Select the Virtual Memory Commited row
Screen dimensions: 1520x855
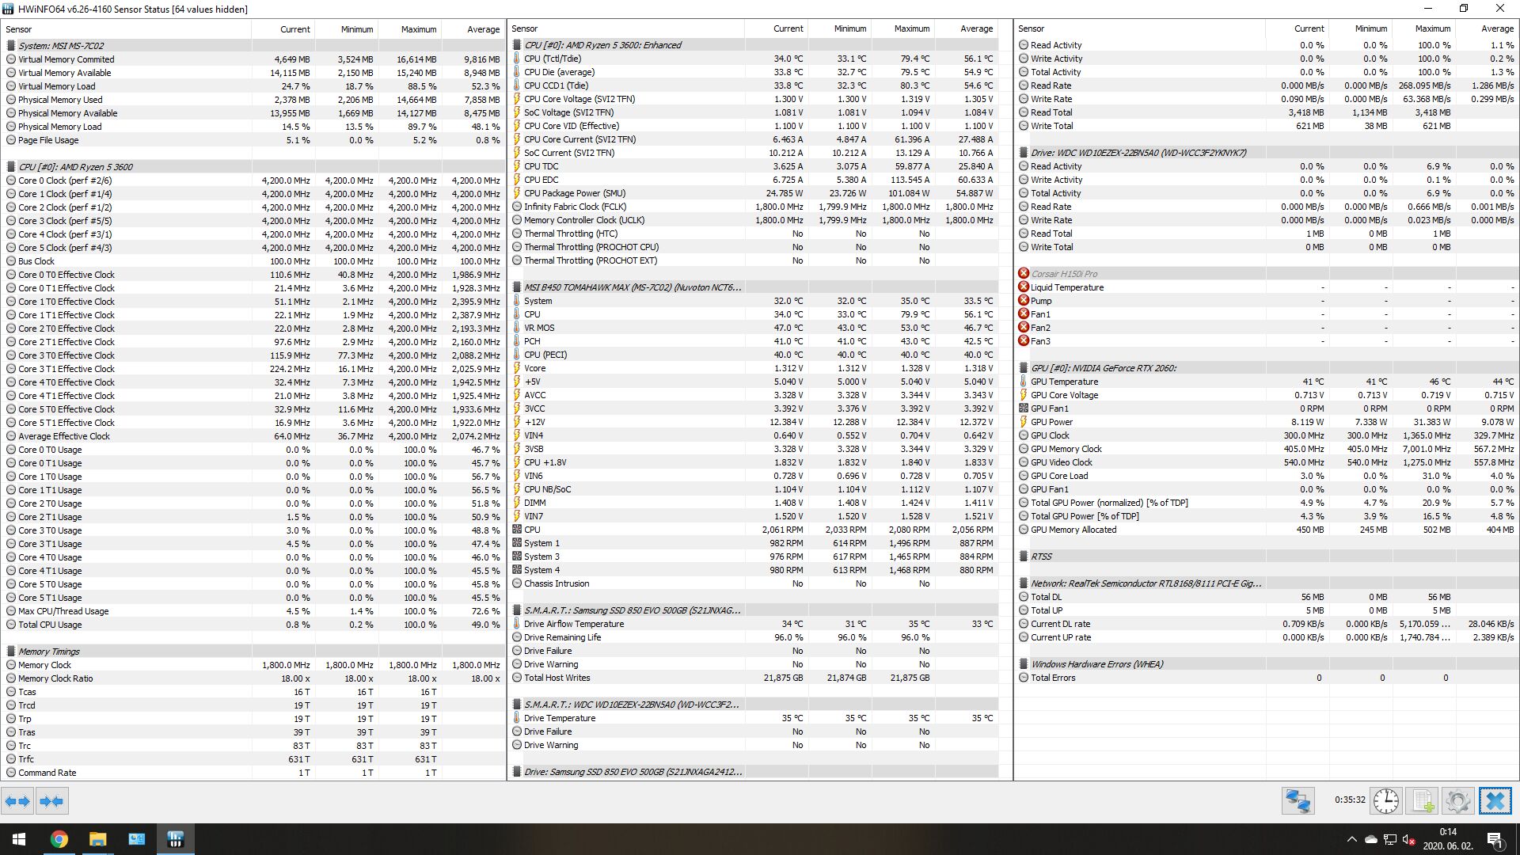tap(253, 59)
